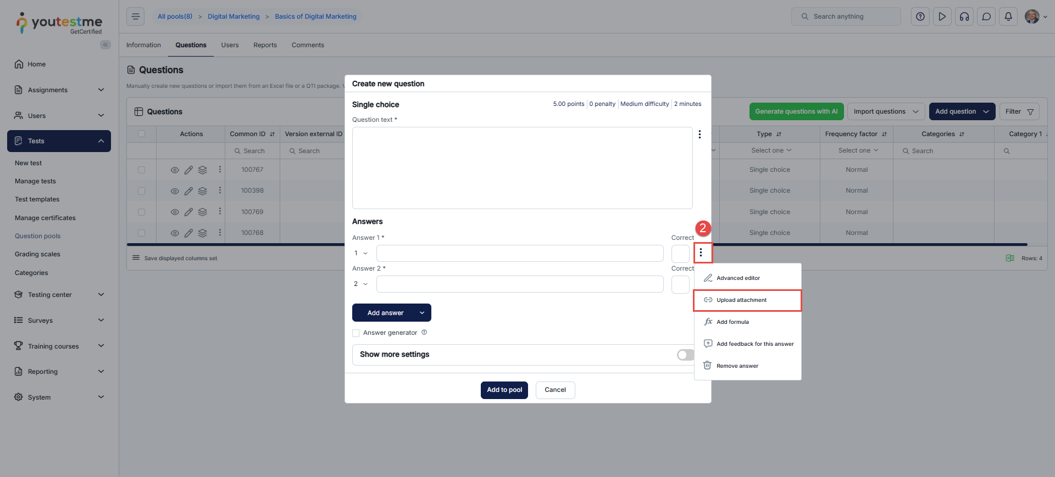Image resolution: width=1055 pixels, height=477 pixels.
Task: Click the Add to pool button
Action: 504,390
